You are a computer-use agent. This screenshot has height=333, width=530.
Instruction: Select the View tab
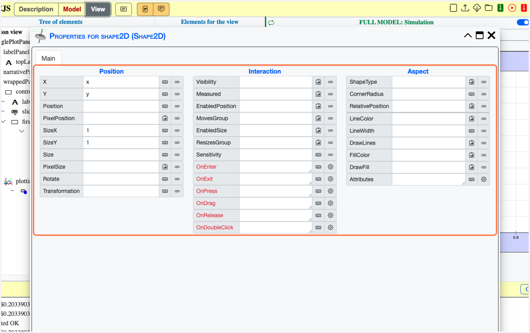pos(98,9)
